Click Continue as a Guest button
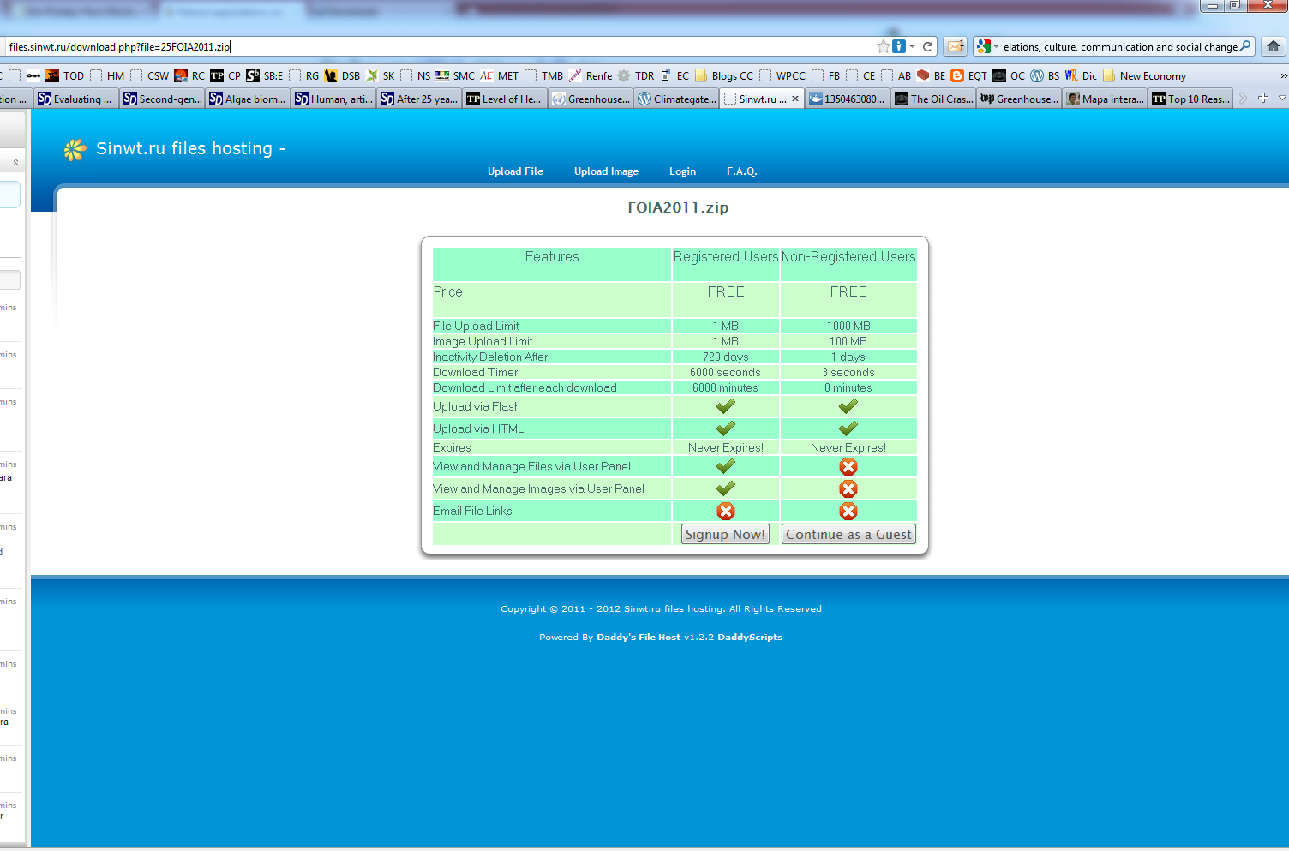 848,534
